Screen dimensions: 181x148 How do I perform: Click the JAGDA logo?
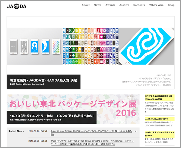coord(16,6)
